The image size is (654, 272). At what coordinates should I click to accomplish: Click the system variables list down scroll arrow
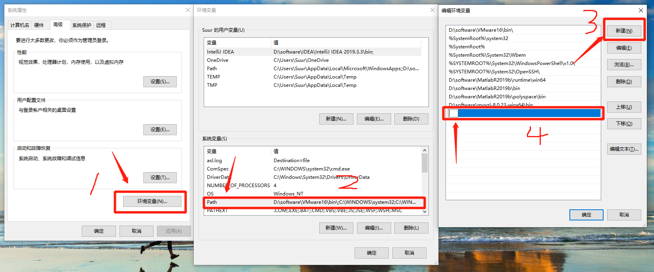(424, 212)
